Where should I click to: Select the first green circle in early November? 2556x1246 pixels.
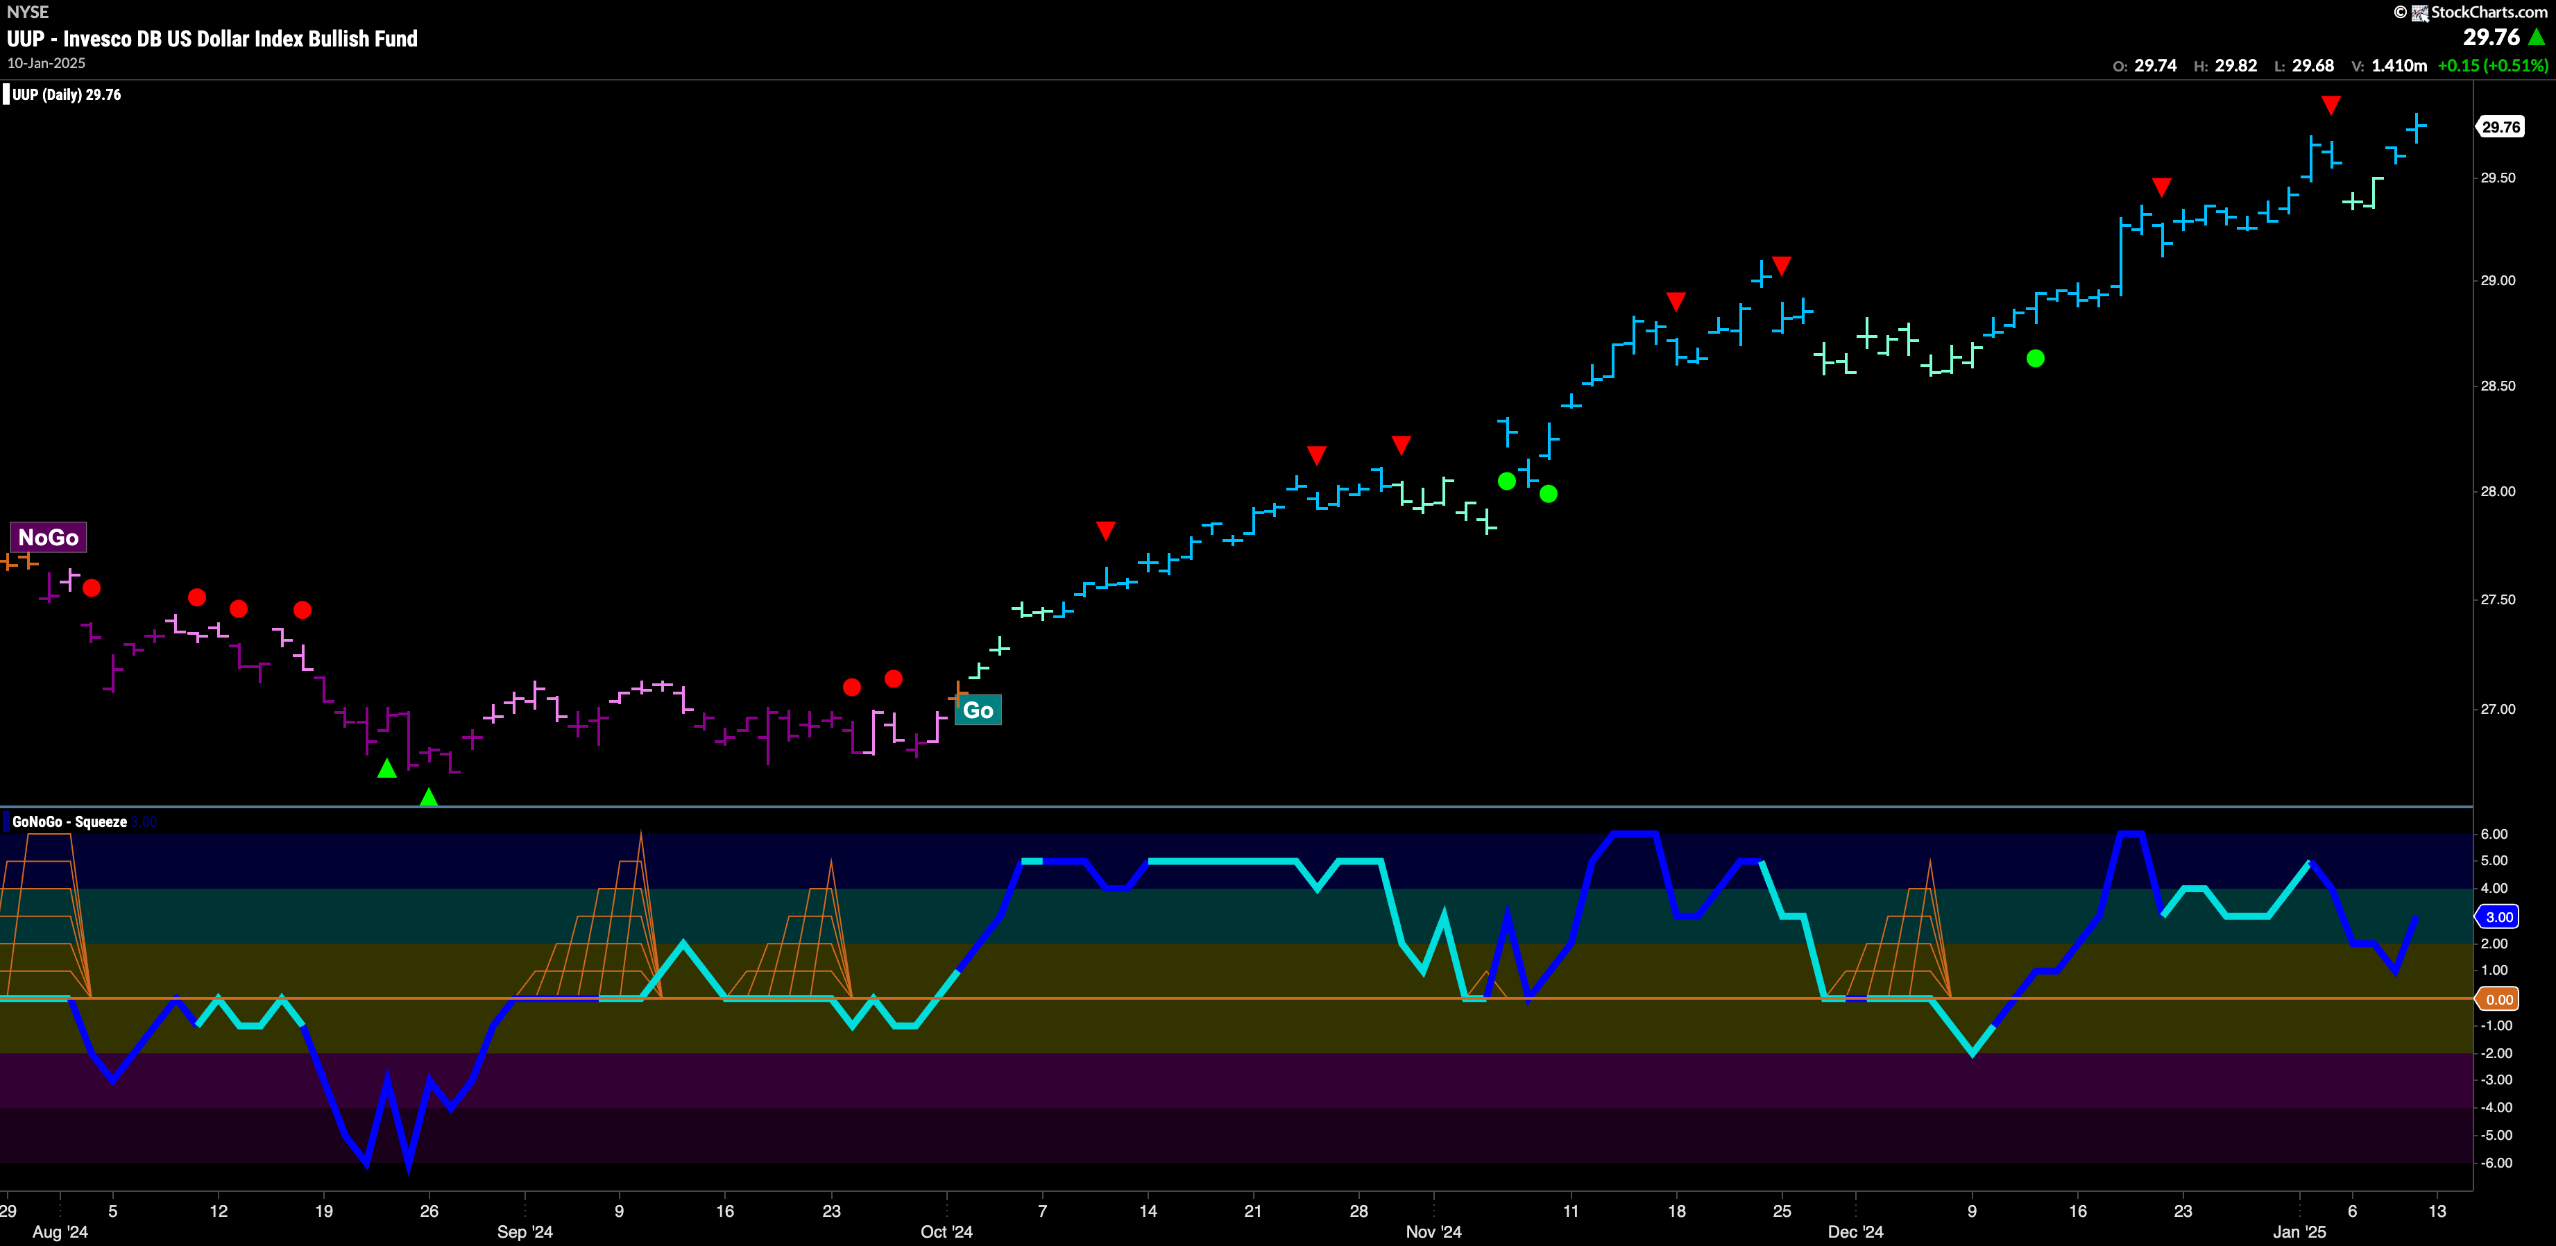[x=1507, y=481]
